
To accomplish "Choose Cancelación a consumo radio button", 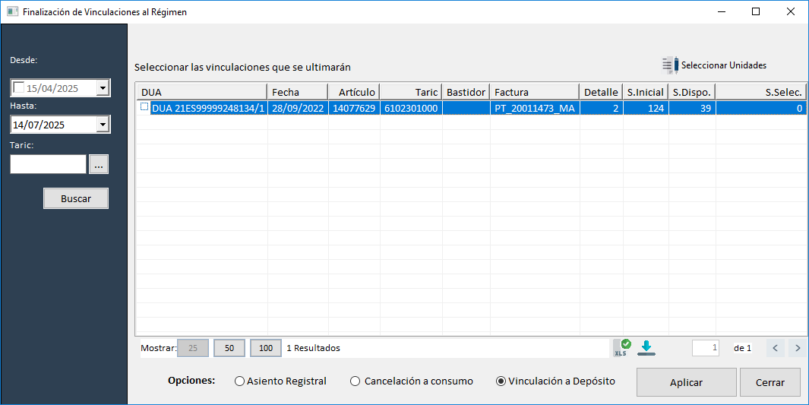I will (355, 381).
